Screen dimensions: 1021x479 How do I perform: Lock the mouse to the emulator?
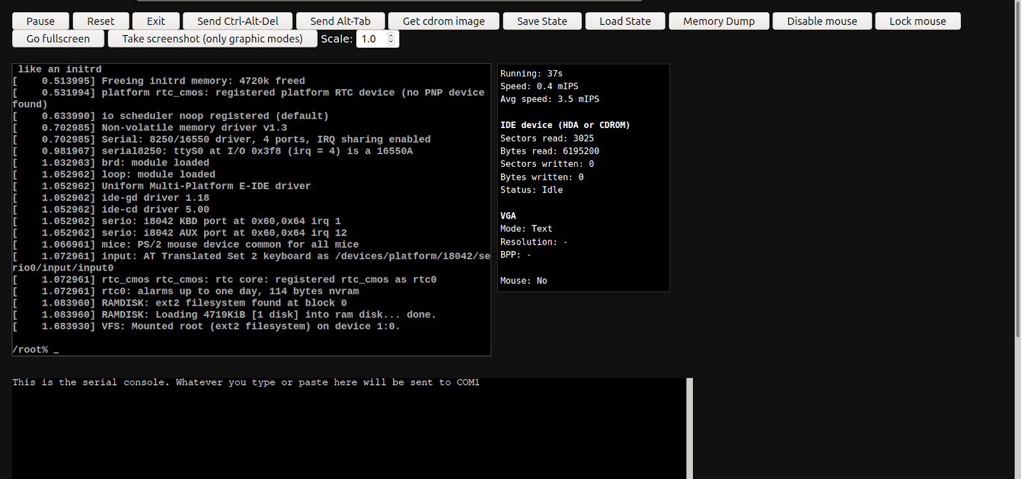coord(917,21)
